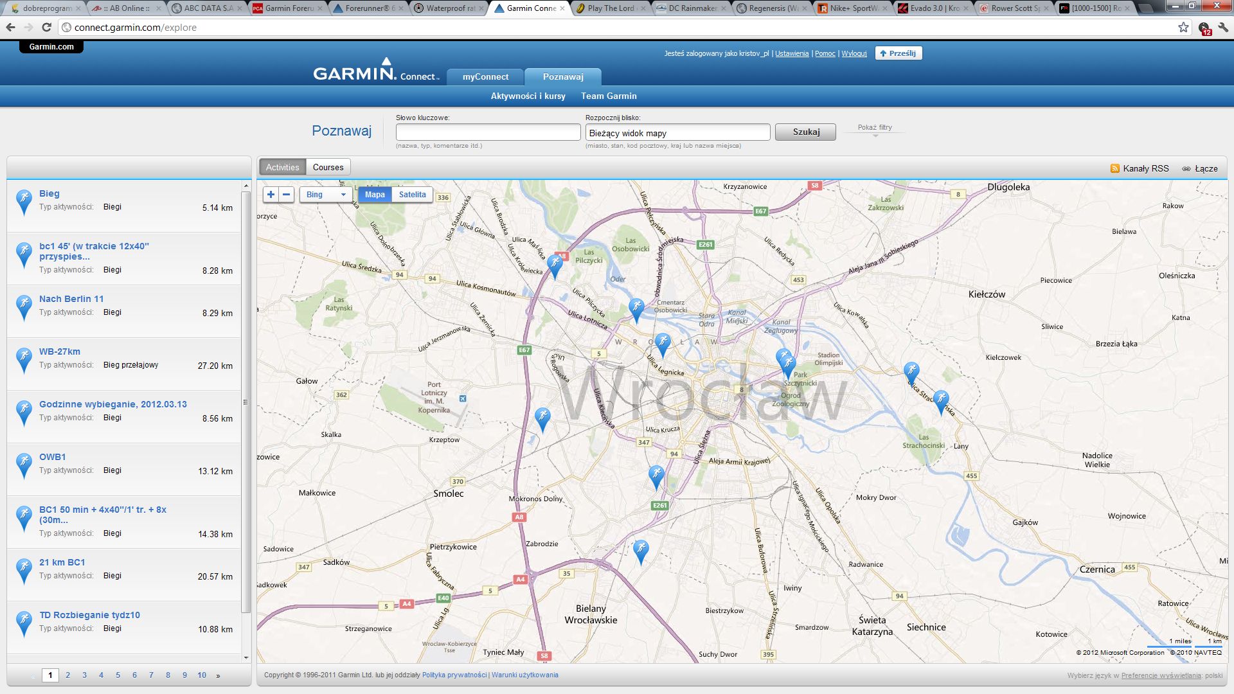Select the Mapa map view
The width and height of the screenshot is (1234, 694).
tap(375, 195)
